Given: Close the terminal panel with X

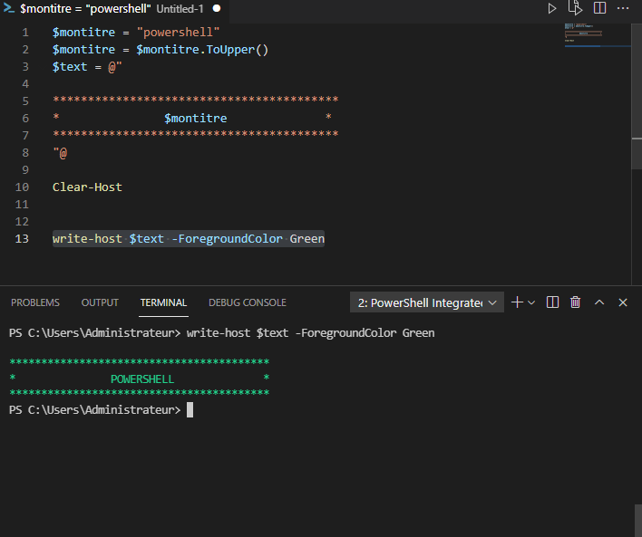Looking at the screenshot, I should coord(623,302).
